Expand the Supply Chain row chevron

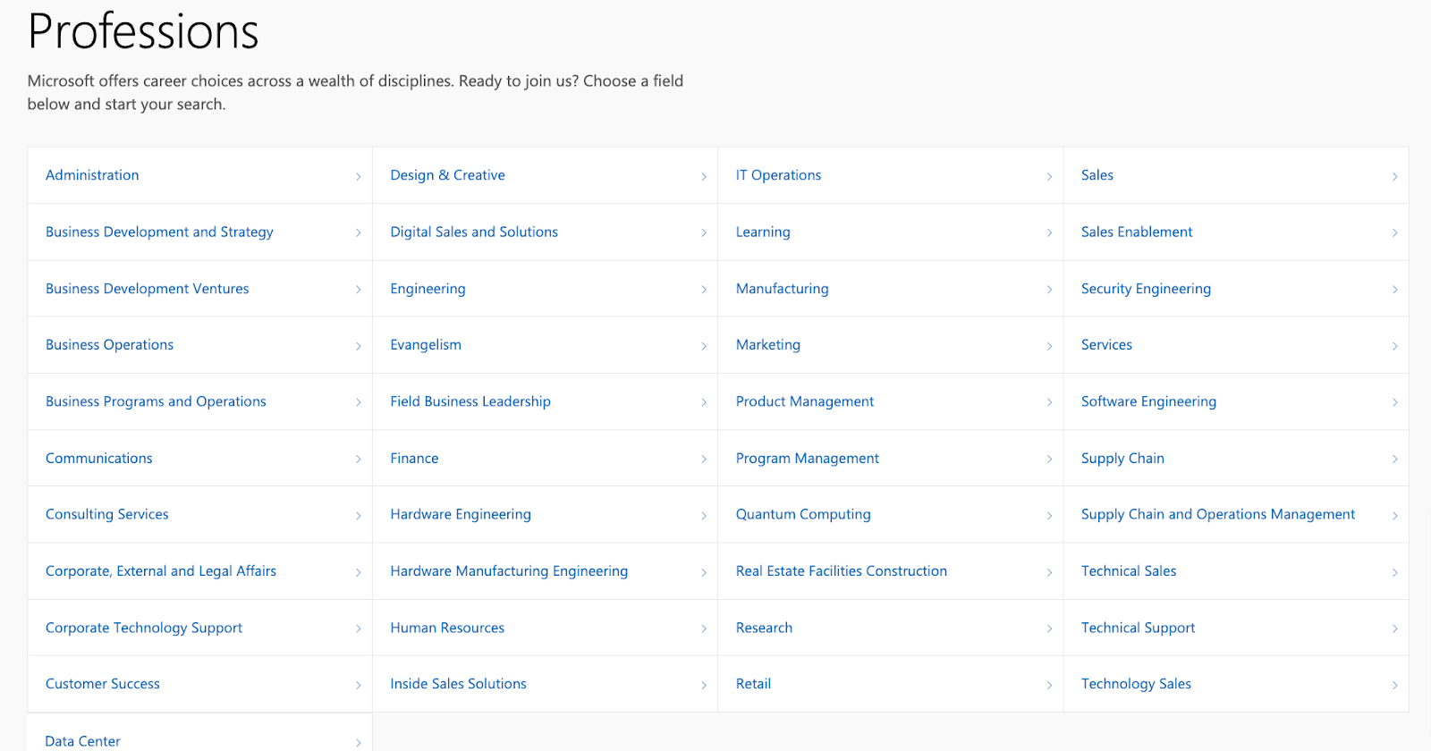click(x=1394, y=460)
